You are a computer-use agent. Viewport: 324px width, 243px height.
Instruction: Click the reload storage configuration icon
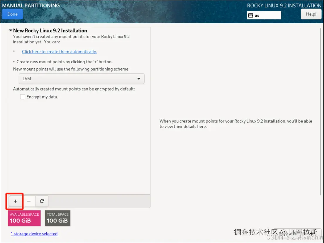click(42, 201)
